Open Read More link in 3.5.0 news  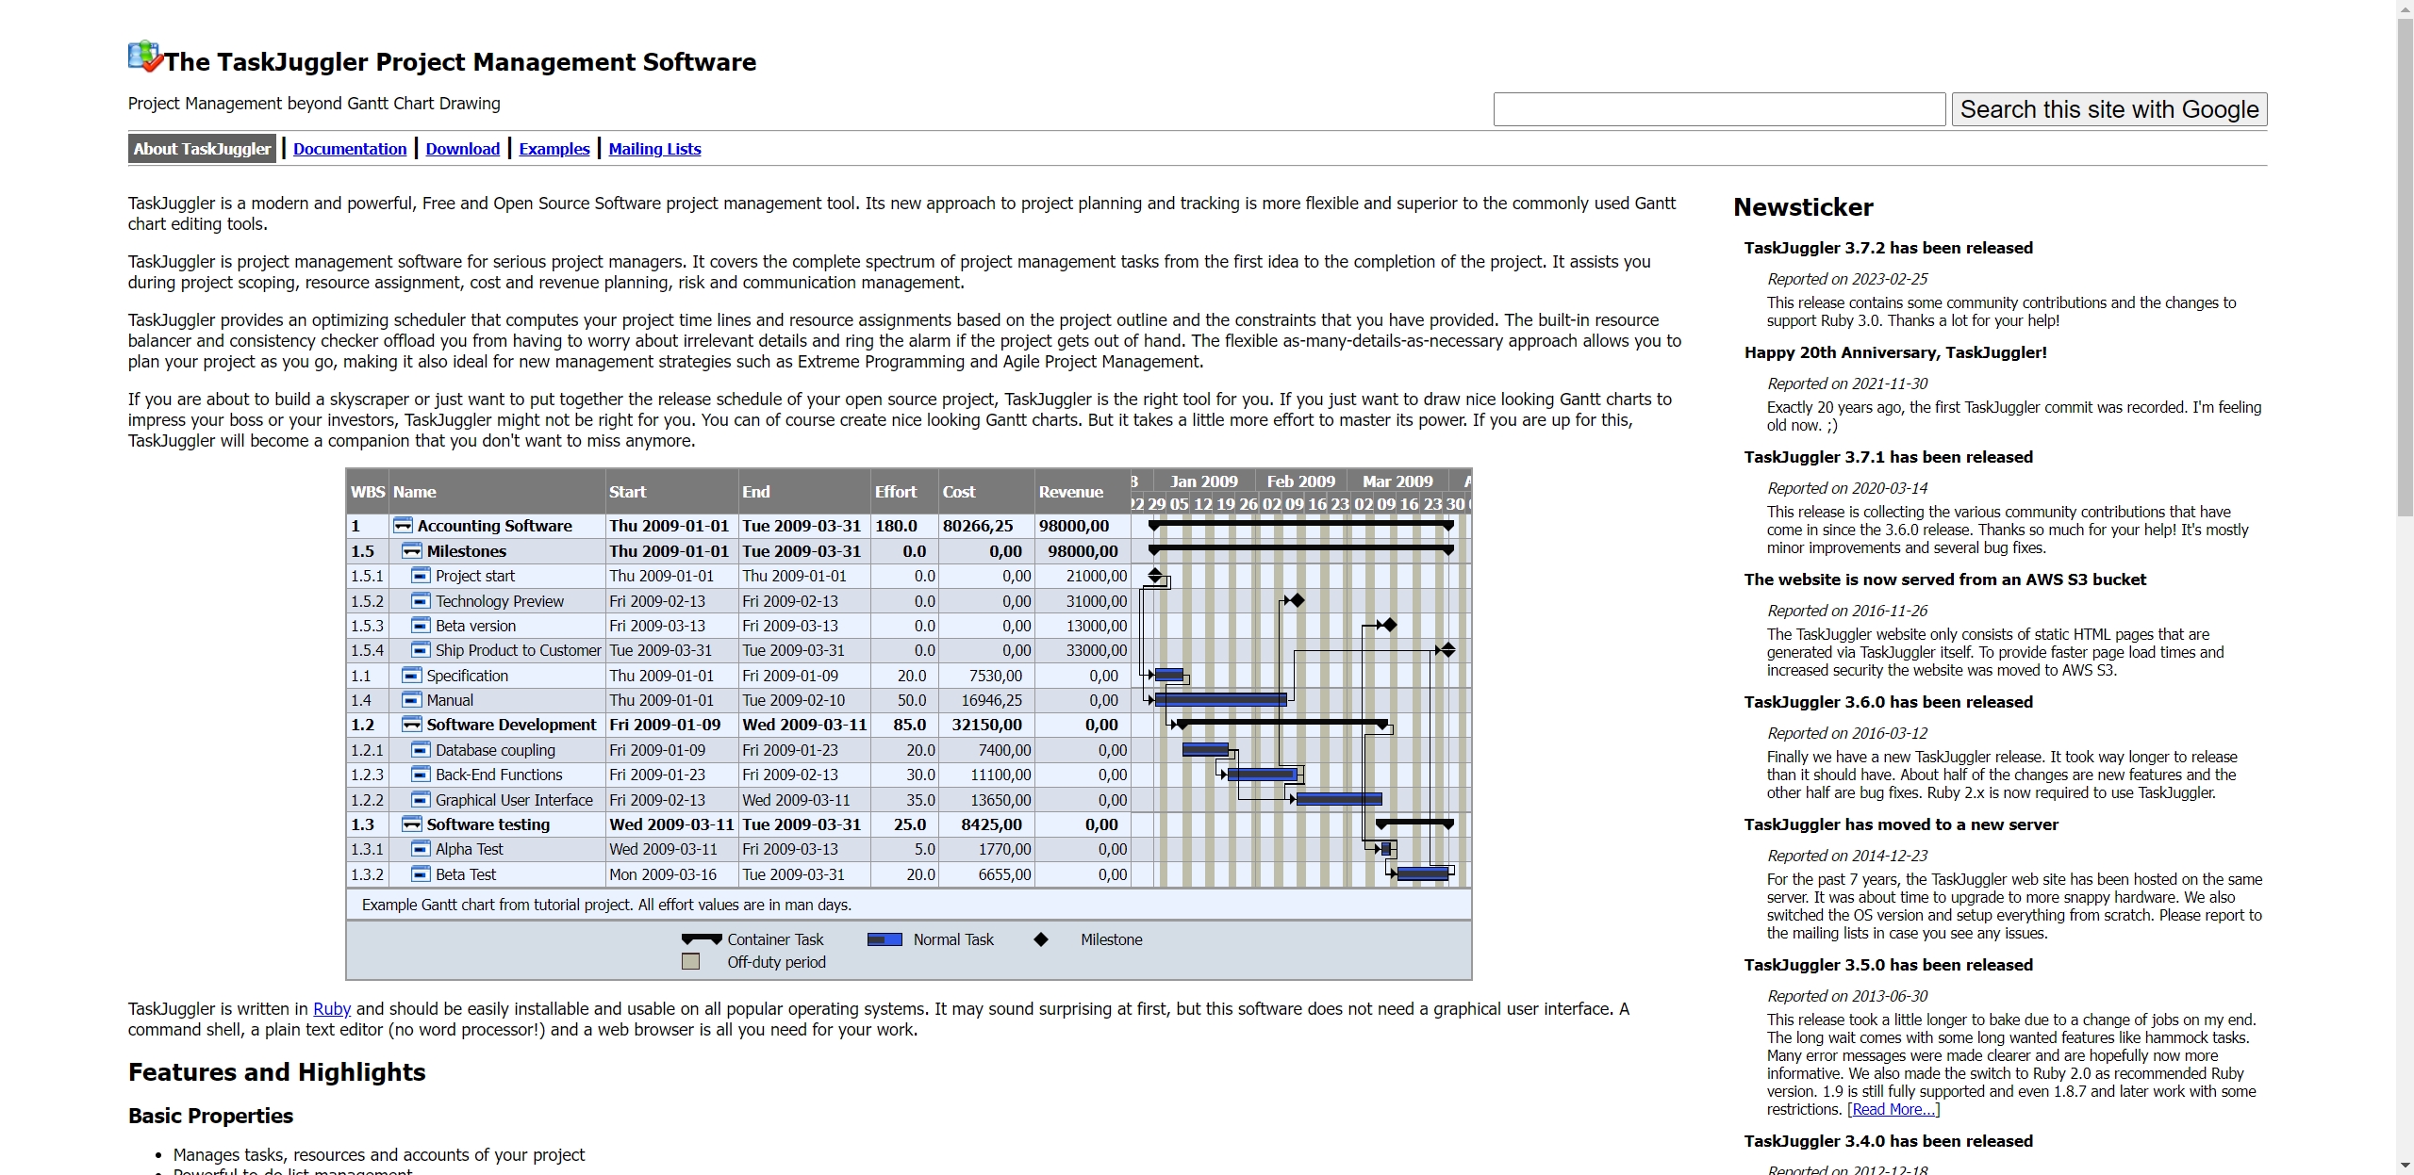[1893, 1110]
